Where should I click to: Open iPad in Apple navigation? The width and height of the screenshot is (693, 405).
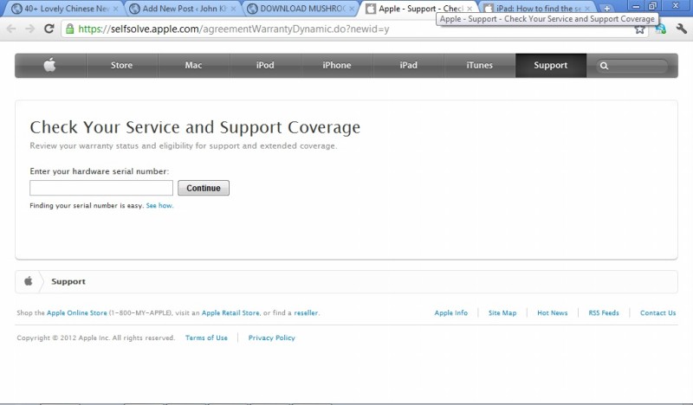(408, 66)
